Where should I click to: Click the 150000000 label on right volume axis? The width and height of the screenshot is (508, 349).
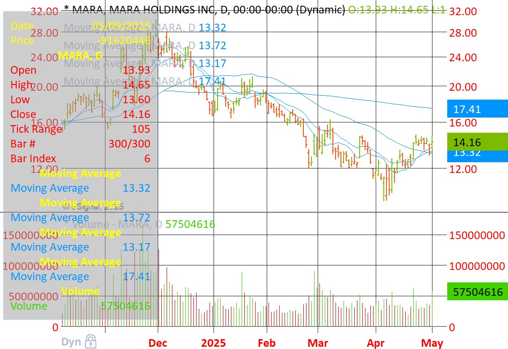click(x=477, y=235)
